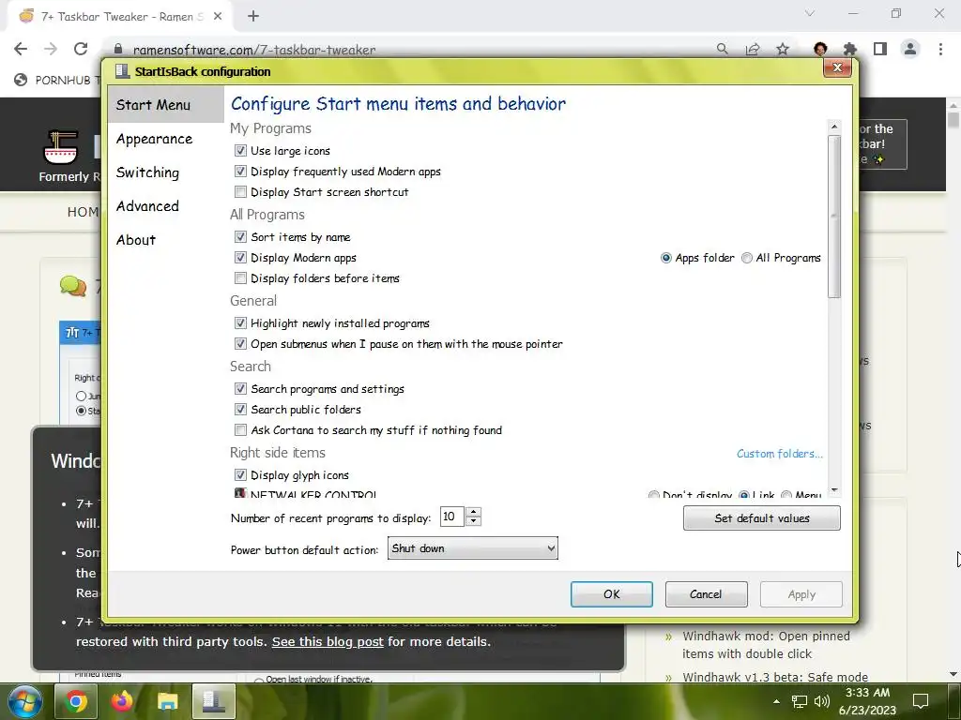Increase number of recent programs

[473, 512]
